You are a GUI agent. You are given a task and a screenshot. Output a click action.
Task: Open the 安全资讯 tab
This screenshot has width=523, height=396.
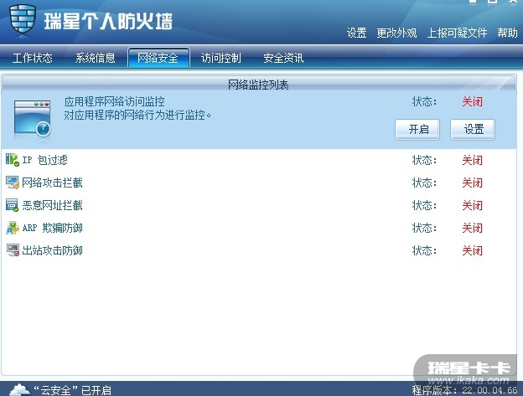pyautogui.click(x=283, y=59)
